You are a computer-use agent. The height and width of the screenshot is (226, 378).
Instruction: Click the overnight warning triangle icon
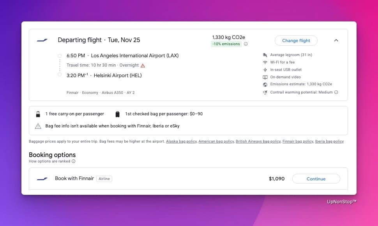pos(143,65)
